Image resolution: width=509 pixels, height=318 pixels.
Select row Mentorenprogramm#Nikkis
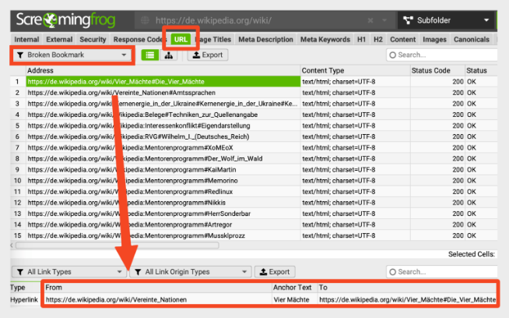tap(163, 203)
